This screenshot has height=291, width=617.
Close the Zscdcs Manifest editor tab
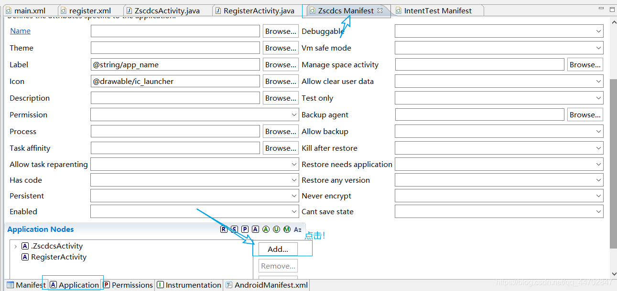[380, 10]
